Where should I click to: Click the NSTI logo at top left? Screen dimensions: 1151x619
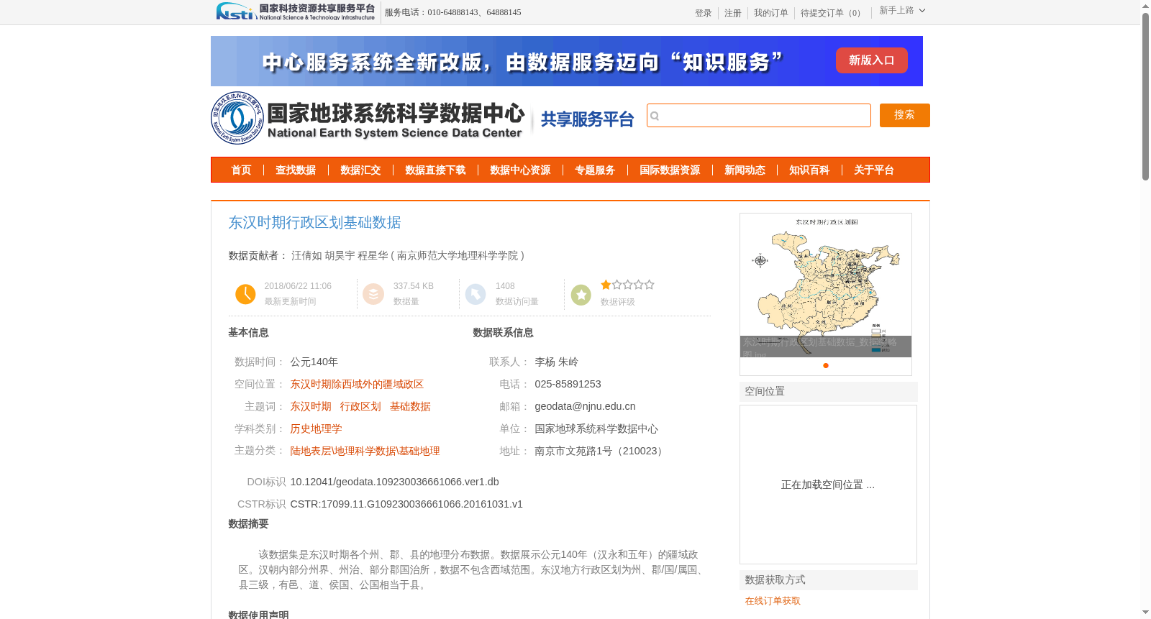(295, 12)
